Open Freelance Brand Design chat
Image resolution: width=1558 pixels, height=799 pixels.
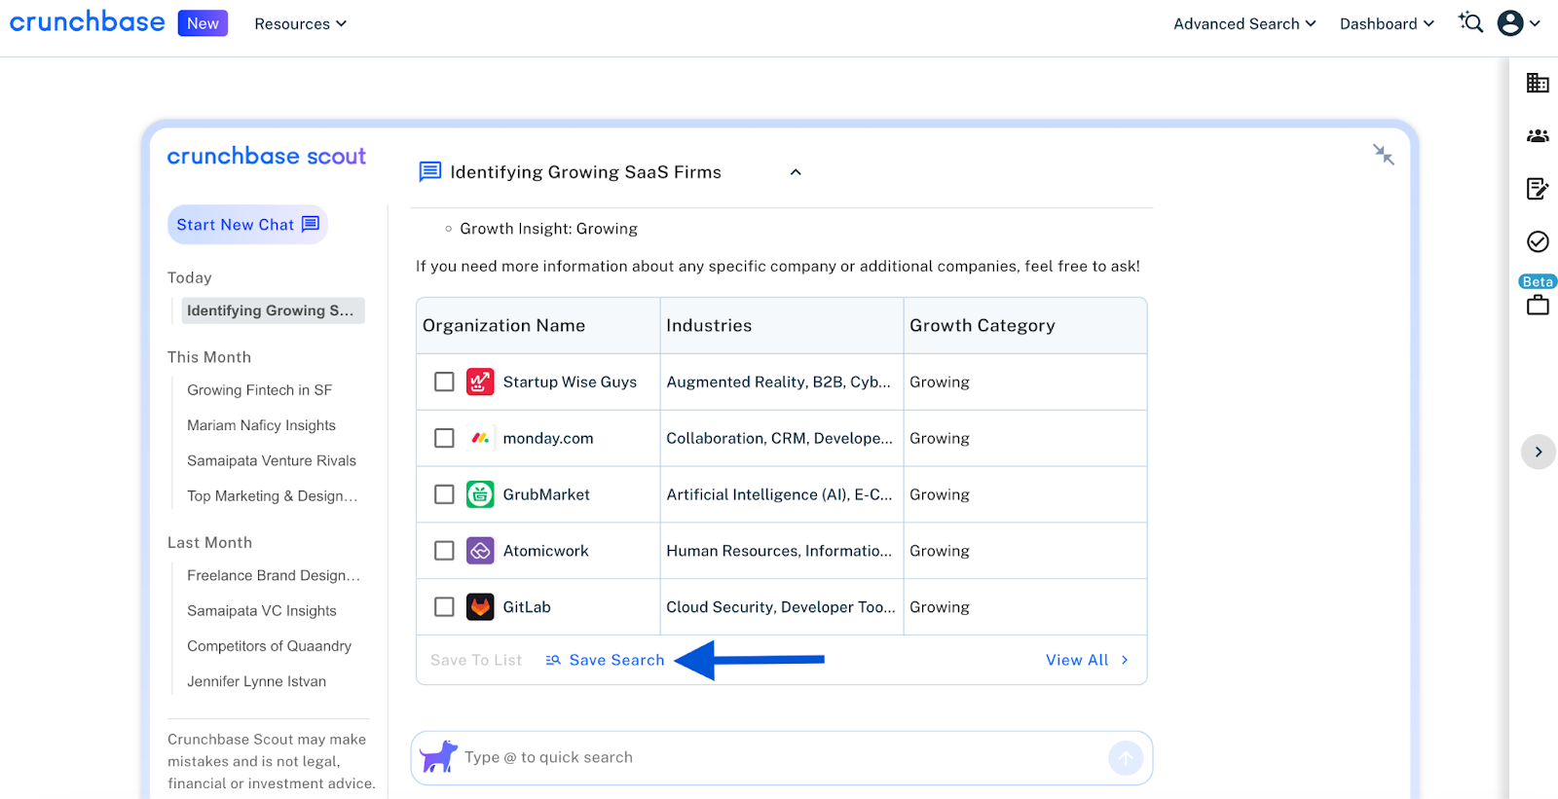pos(274,575)
